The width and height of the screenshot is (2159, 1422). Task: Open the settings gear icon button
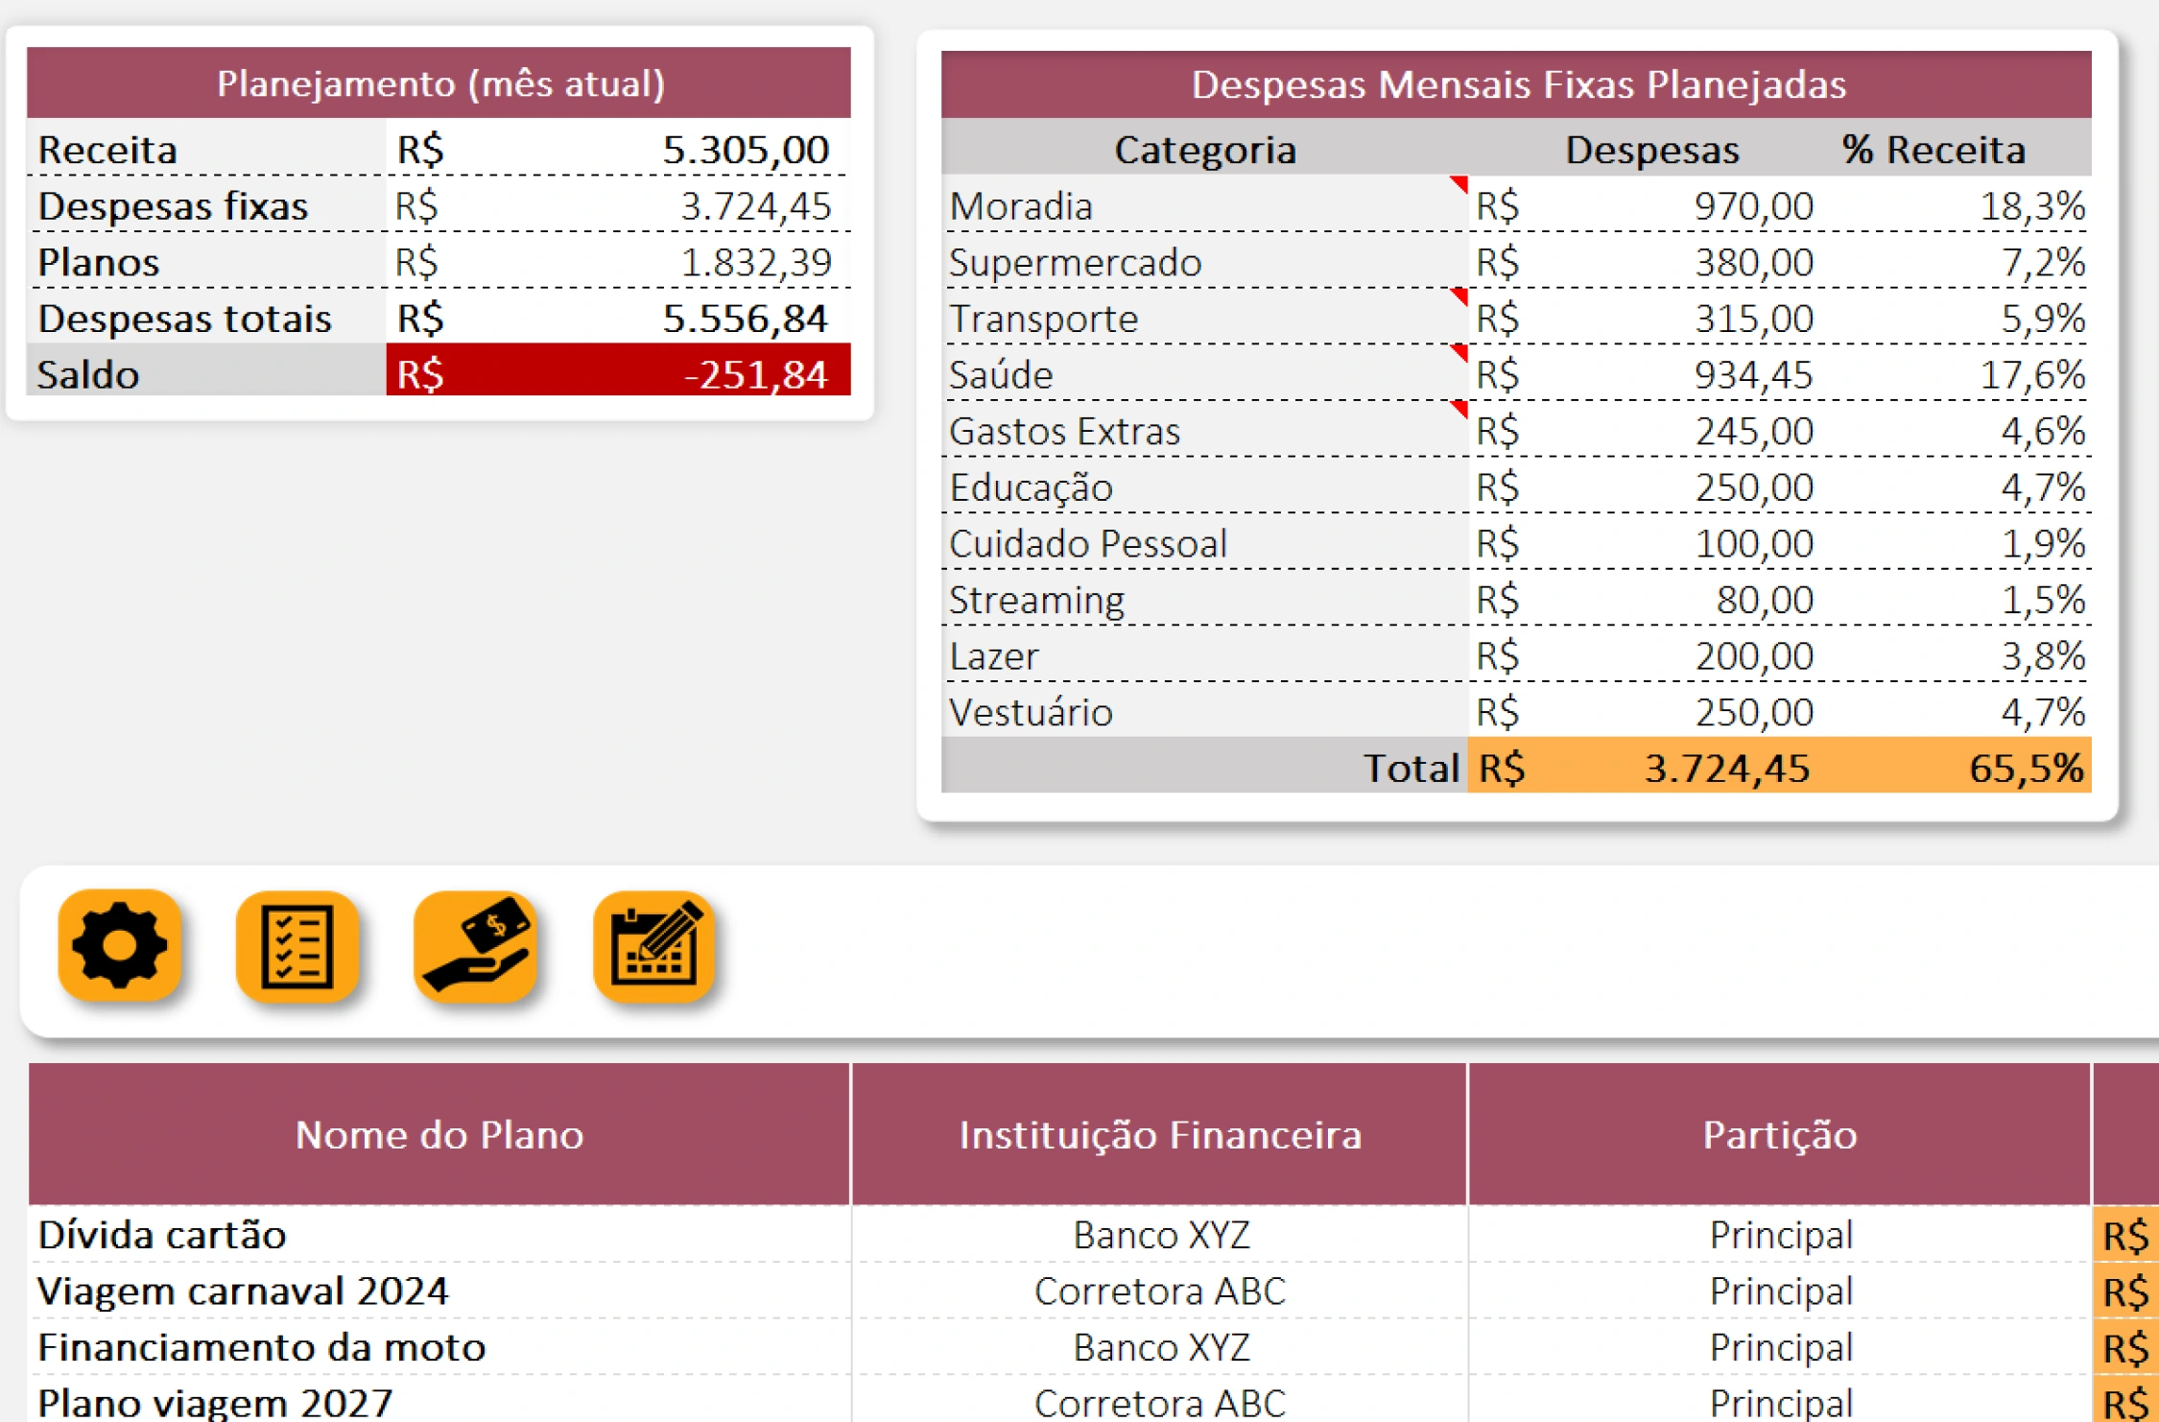pos(120,945)
